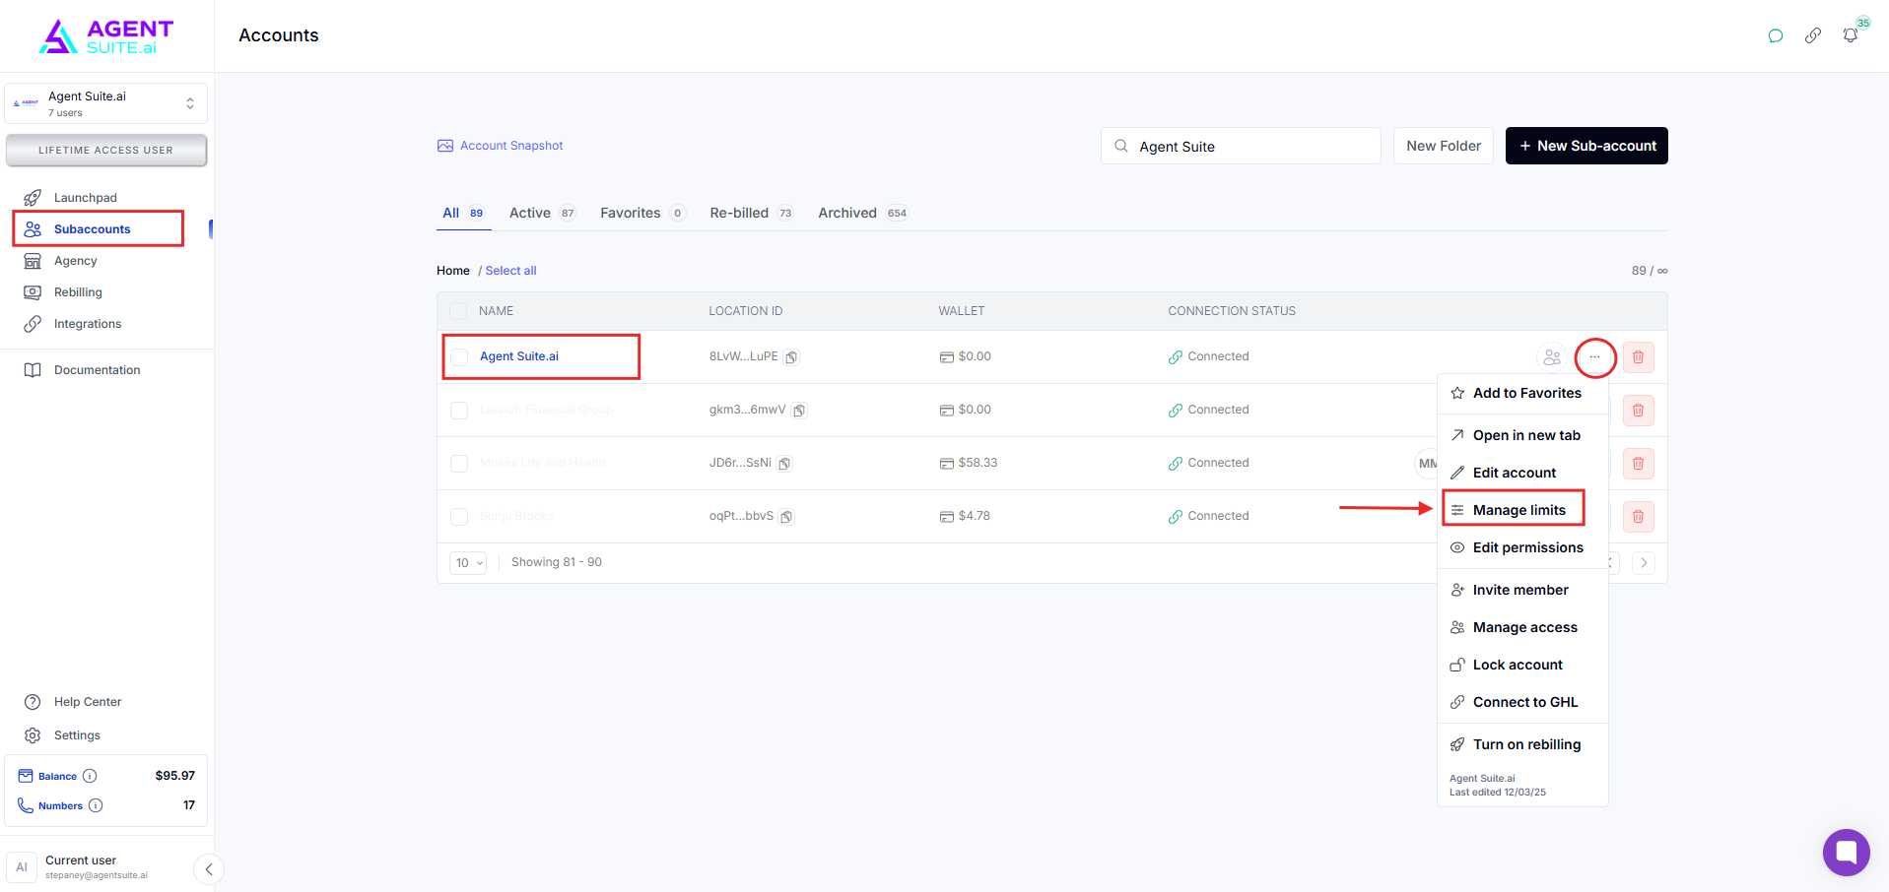Open the Favorites tab
This screenshot has height=892, width=1889.
tap(642, 213)
